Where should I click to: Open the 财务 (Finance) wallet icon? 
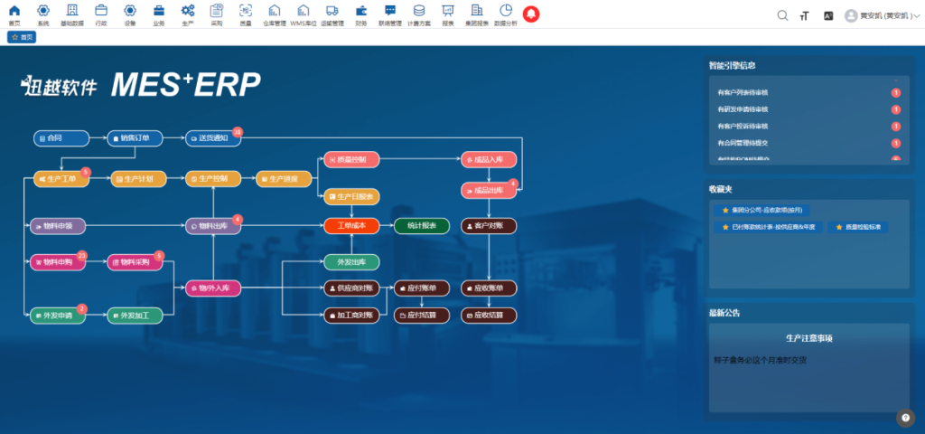coord(361,13)
